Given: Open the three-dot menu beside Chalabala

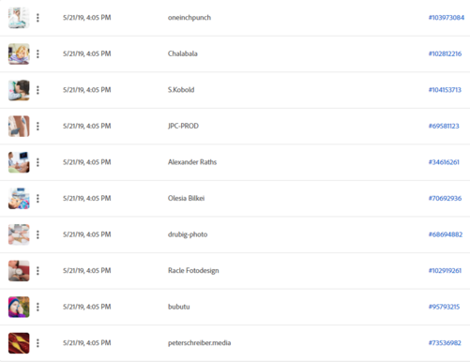Looking at the screenshot, I should tap(38, 53).
